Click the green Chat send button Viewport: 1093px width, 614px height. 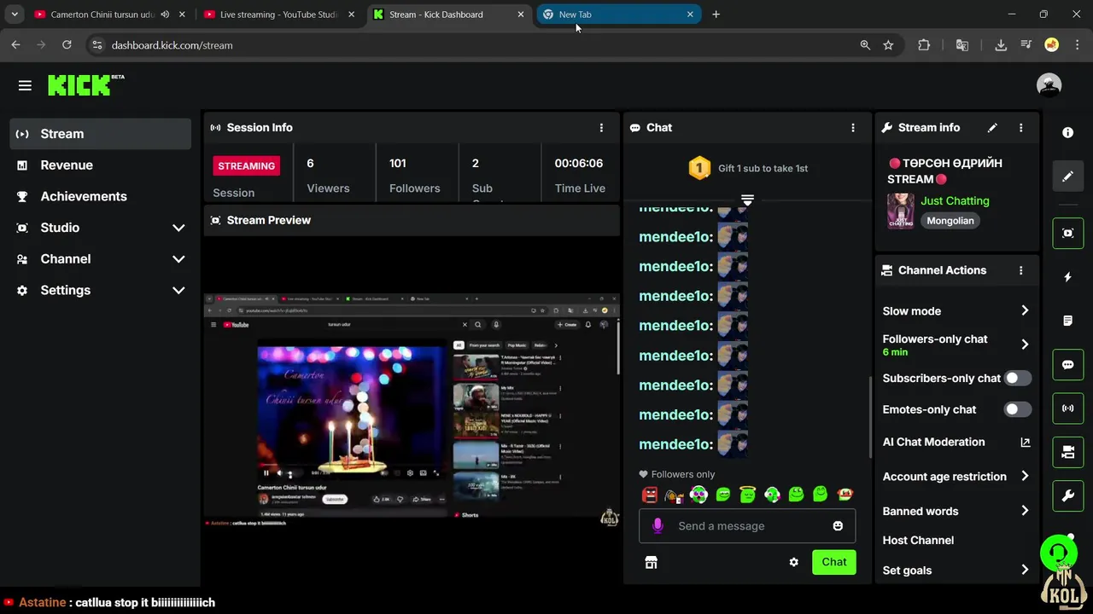(834, 562)
